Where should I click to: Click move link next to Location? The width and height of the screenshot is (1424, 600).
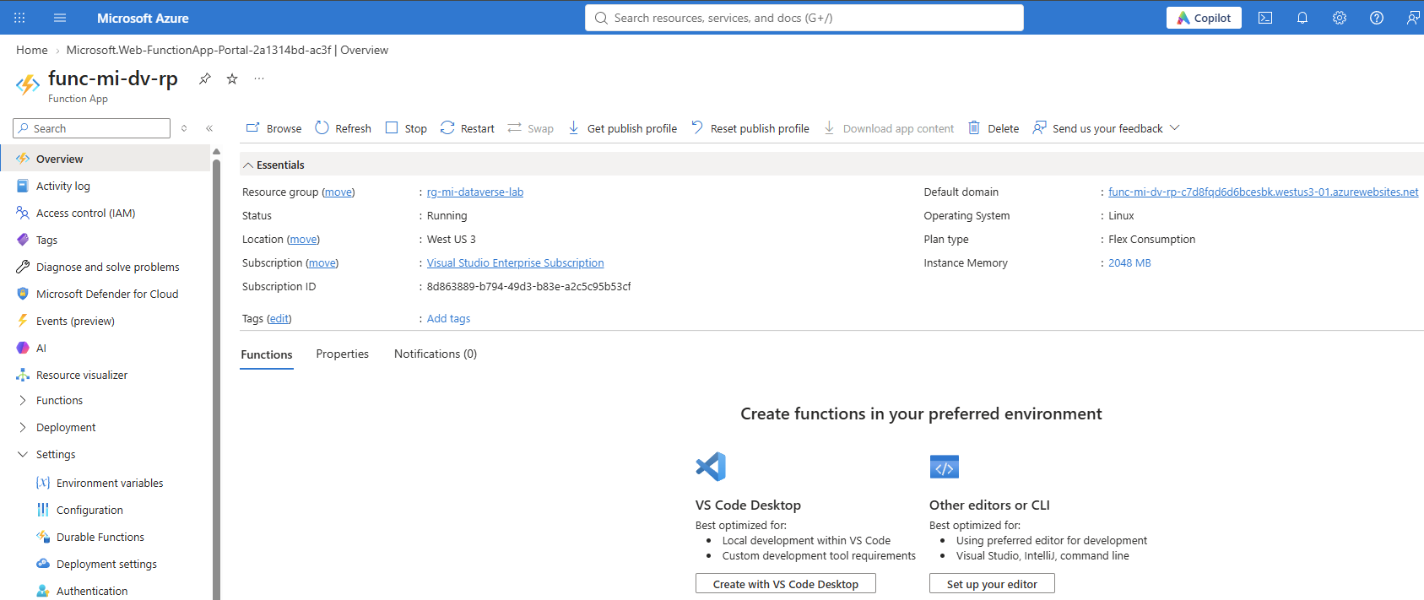coord(304,240)
